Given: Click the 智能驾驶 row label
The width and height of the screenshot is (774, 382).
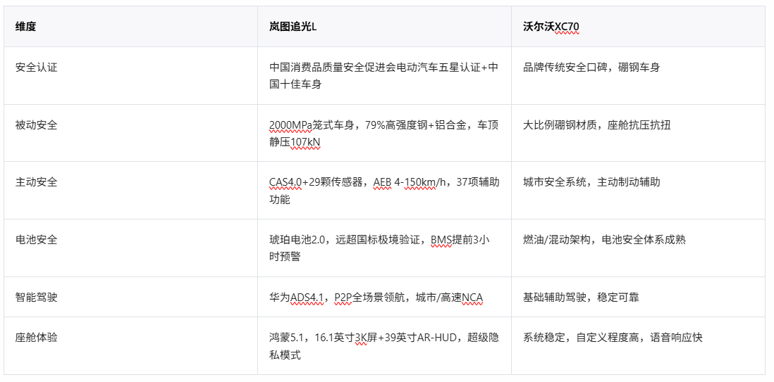Looking at the screenshot, I should (37, 297).
